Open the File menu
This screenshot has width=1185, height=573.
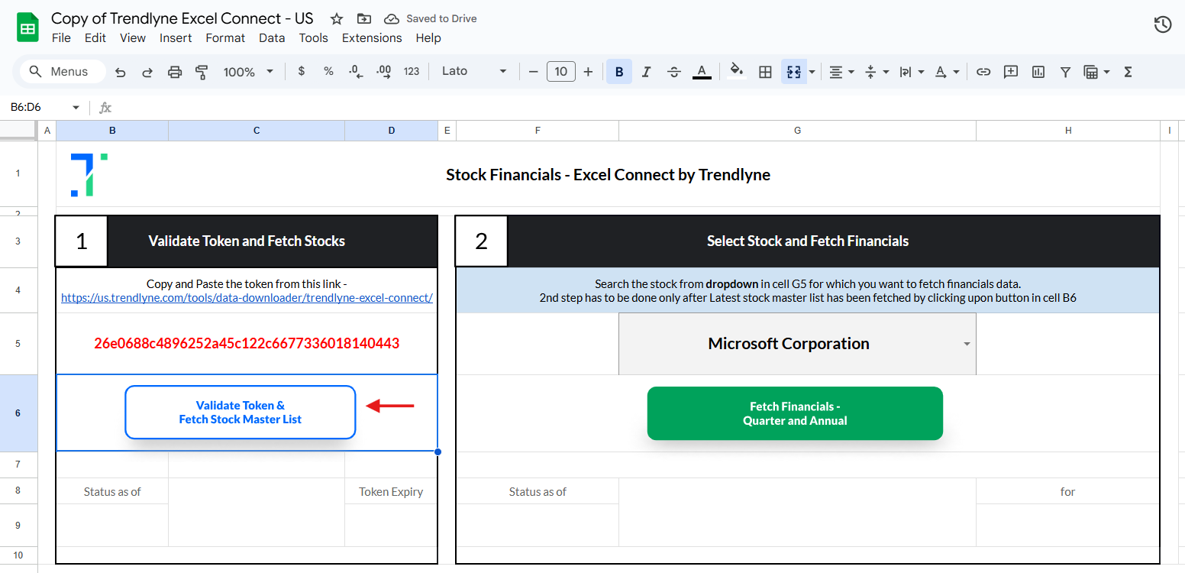click(x=61, y=38)
